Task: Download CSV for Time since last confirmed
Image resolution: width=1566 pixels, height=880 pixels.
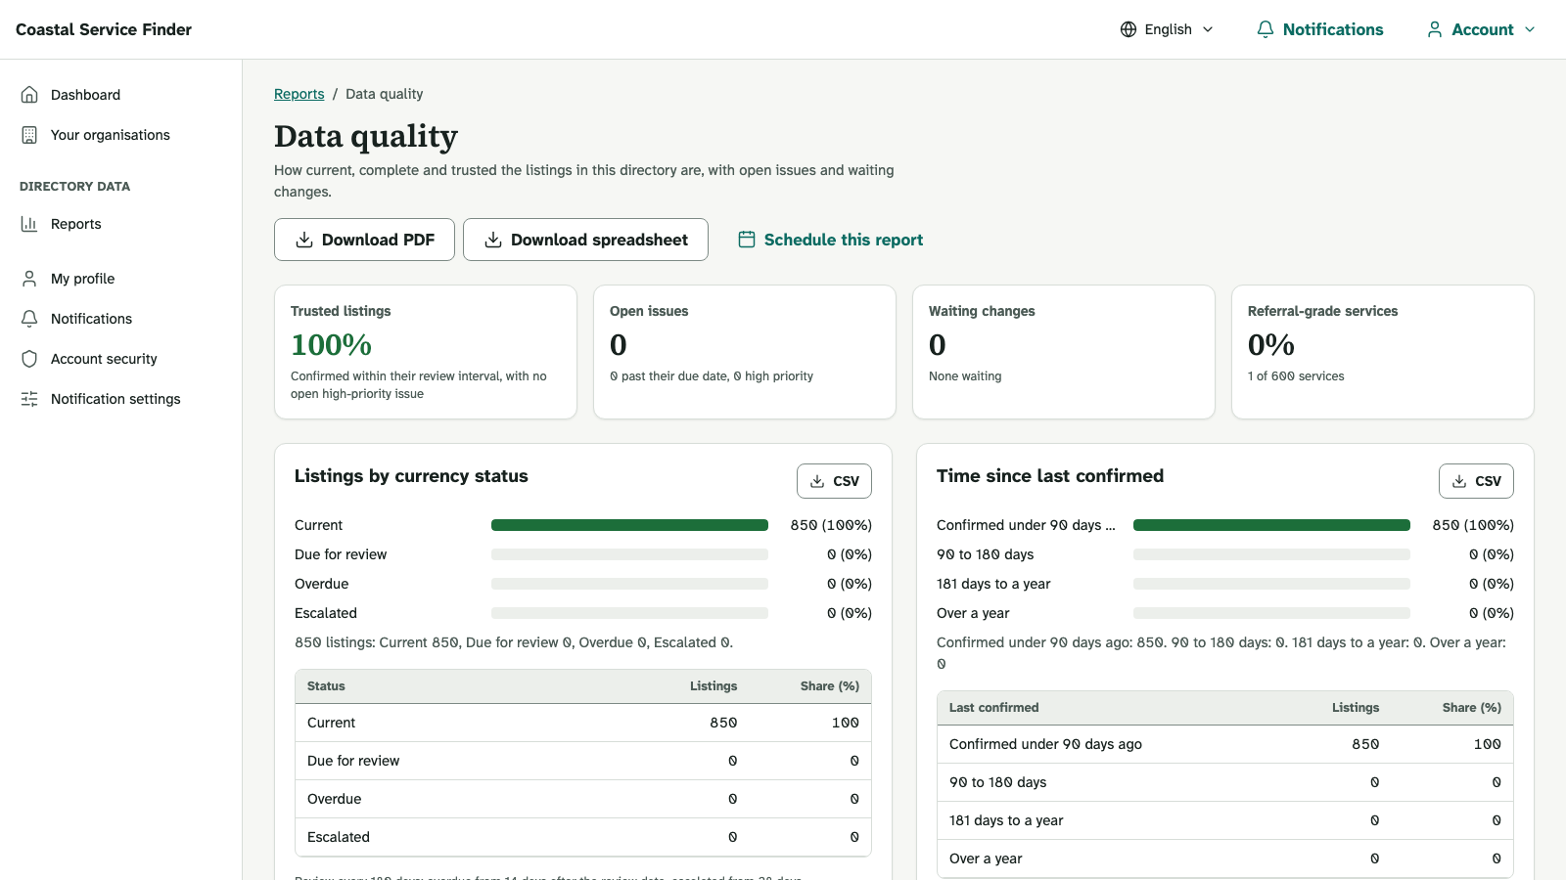Action: pos(1476,481)
